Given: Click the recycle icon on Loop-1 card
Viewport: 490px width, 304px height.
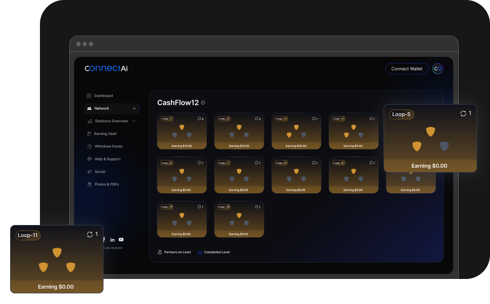Looking at the screenshot, I should (x=199, y=119).
